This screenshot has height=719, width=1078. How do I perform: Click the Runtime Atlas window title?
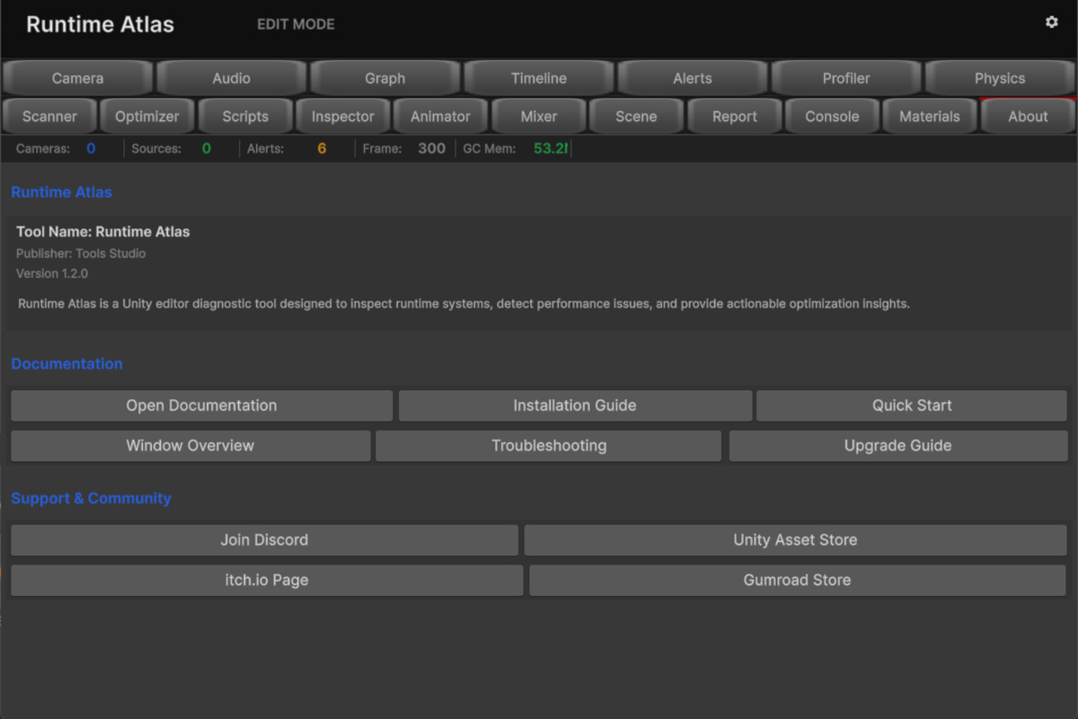tap(100, 24)
